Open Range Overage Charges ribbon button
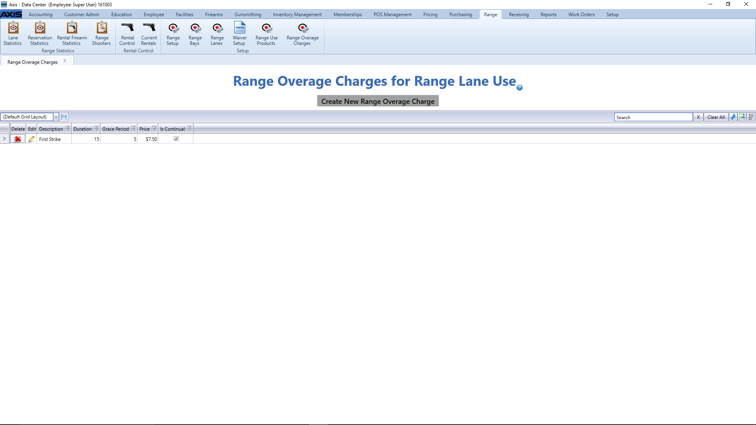 (x=302, y=34)
